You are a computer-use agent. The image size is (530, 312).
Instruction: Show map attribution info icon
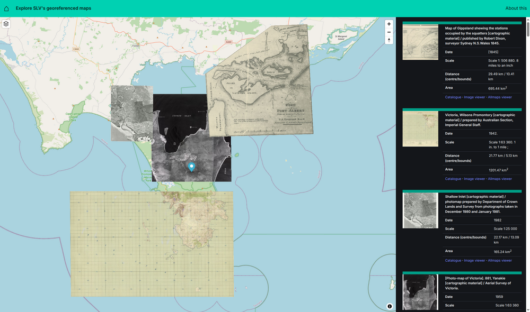[x=390, y=306]
